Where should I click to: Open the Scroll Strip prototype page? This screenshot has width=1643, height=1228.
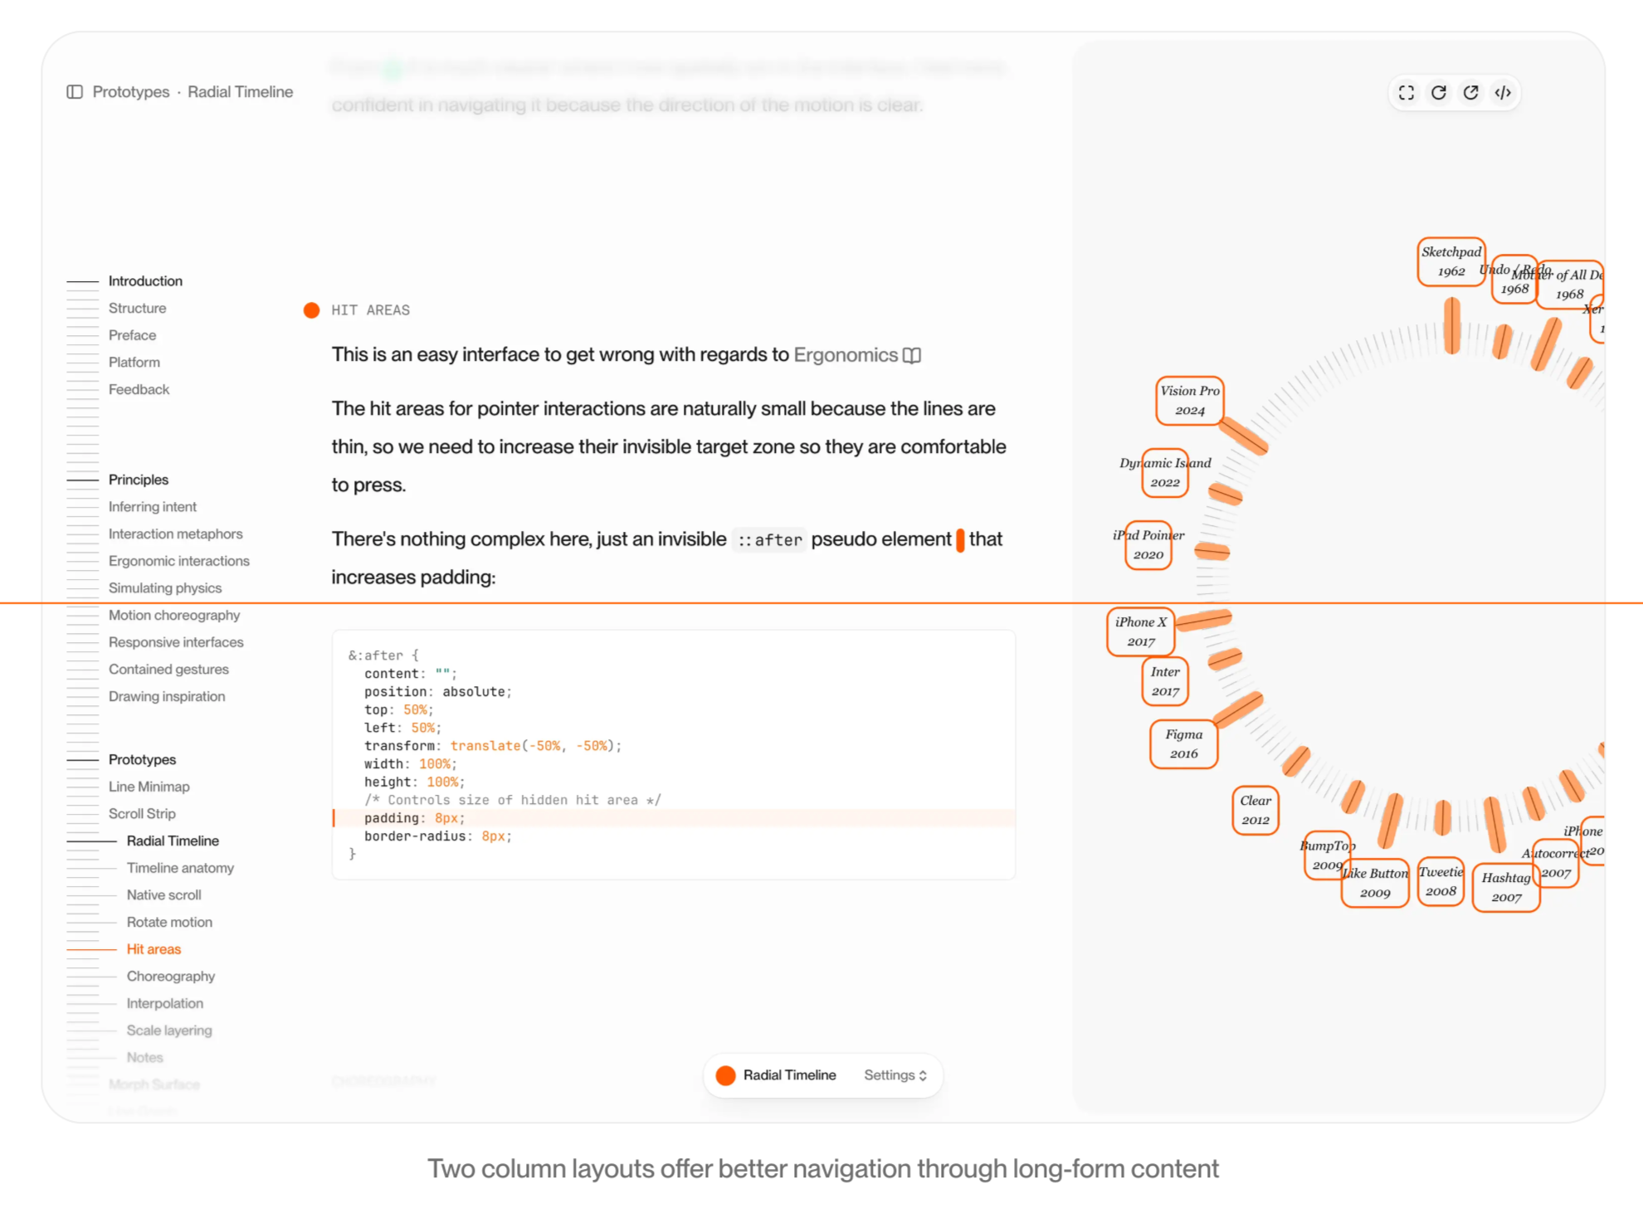(x=142, y=814)
